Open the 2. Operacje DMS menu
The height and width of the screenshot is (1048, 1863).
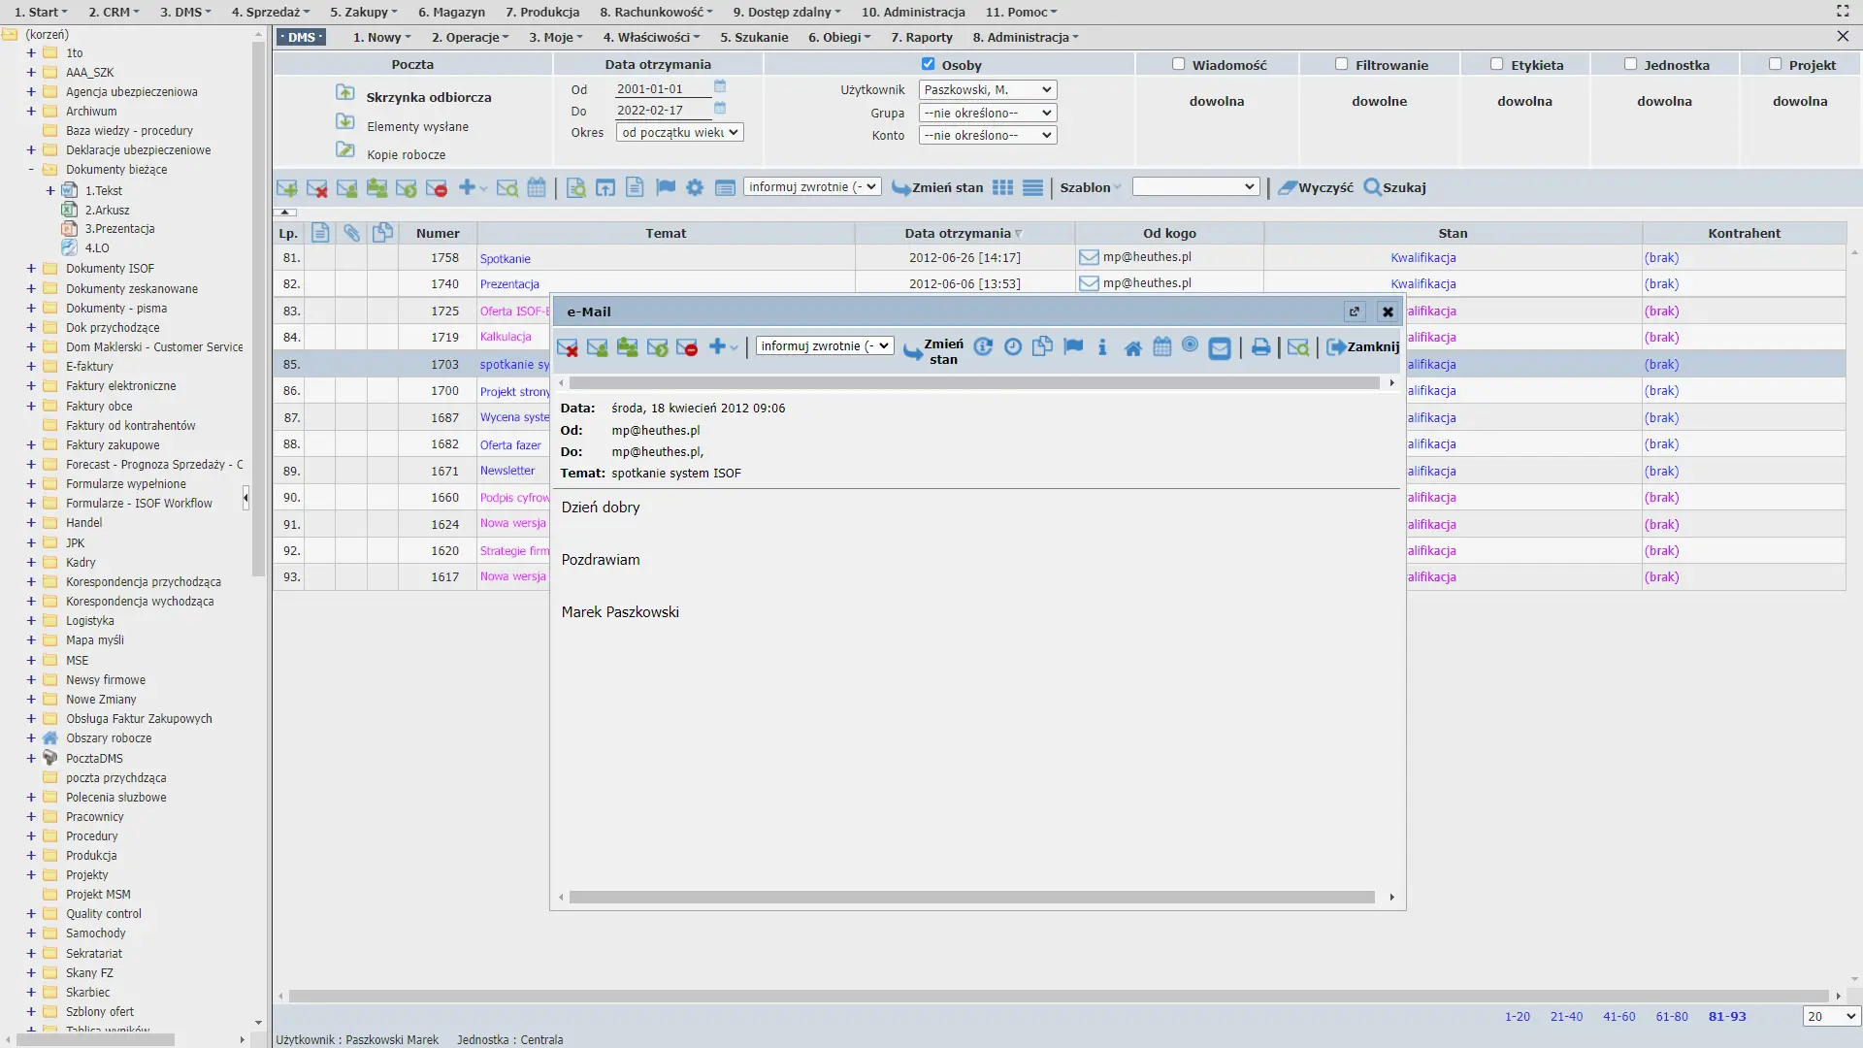pyautogui.click(x=470, y=37)
